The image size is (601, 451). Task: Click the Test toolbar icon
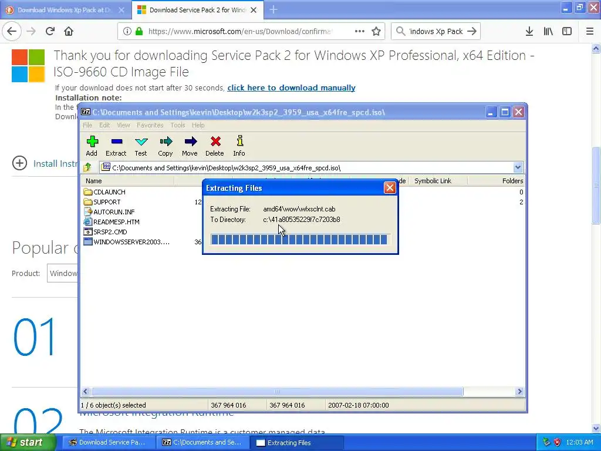click(x=141, y=146)
